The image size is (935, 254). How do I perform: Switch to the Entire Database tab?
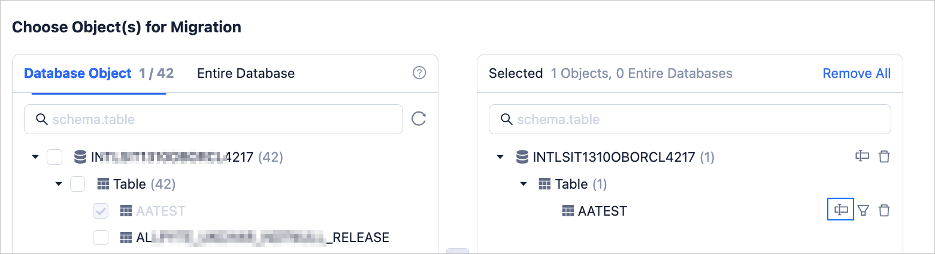(246, 74)
